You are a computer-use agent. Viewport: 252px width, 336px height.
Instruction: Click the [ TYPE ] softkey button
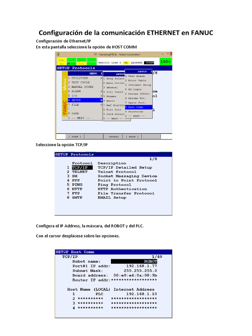pos(75,137)
